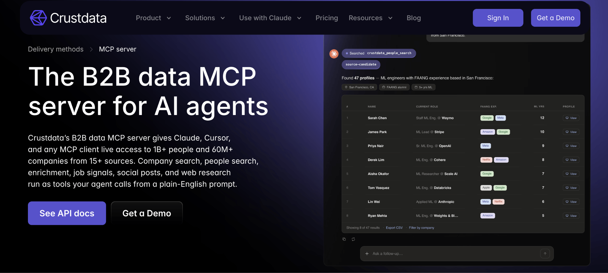608x273 pixels.
Task: Open the View button for Priya Nair
Action: (x=571, y=146)
